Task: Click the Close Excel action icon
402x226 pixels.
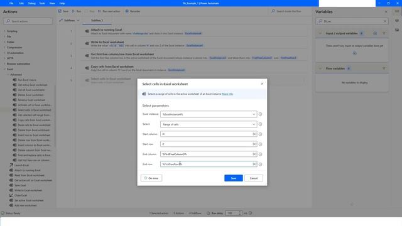Action: (x=11, y=195)
